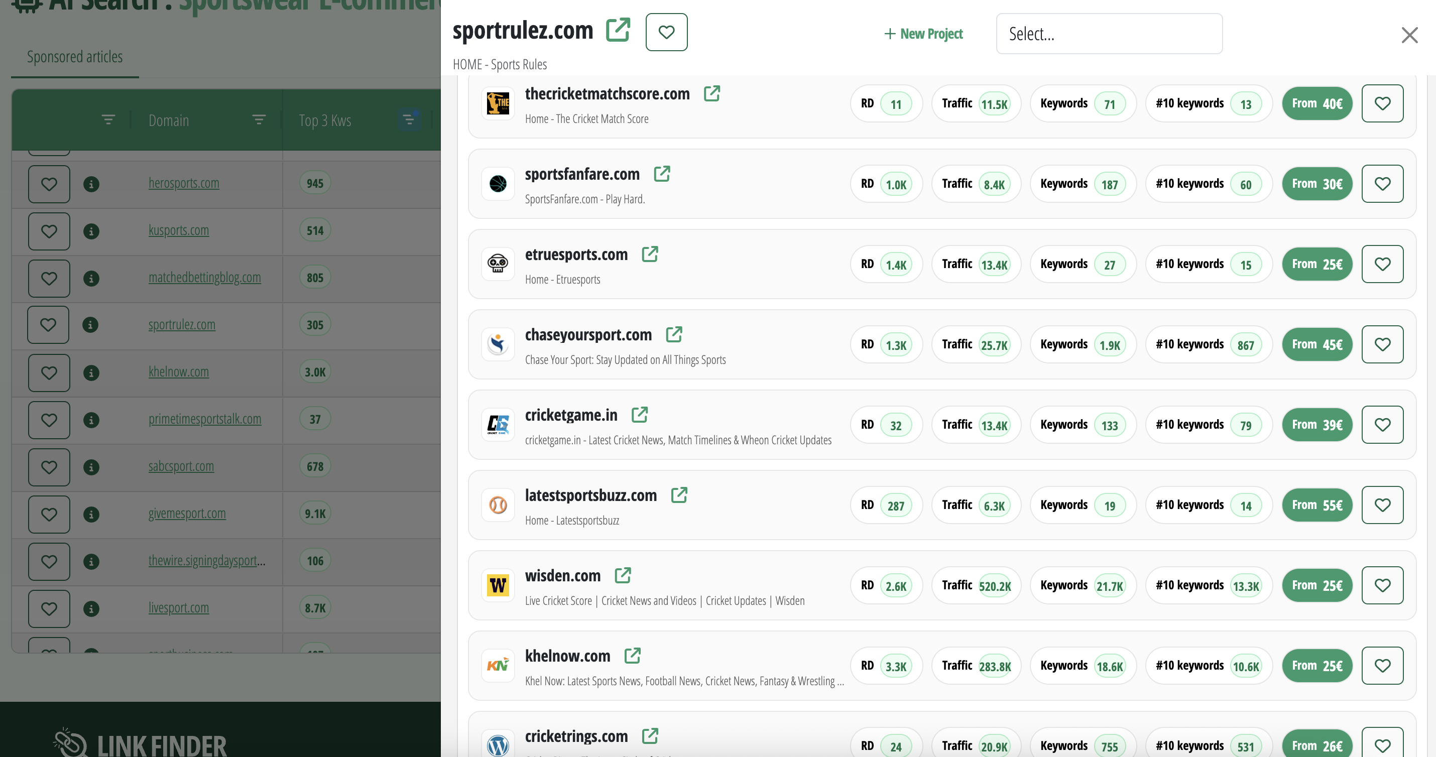Screen dimensions: 1436x757
Task: Click wisden.com yellow W favicon
Action: [x=498, y=585]
